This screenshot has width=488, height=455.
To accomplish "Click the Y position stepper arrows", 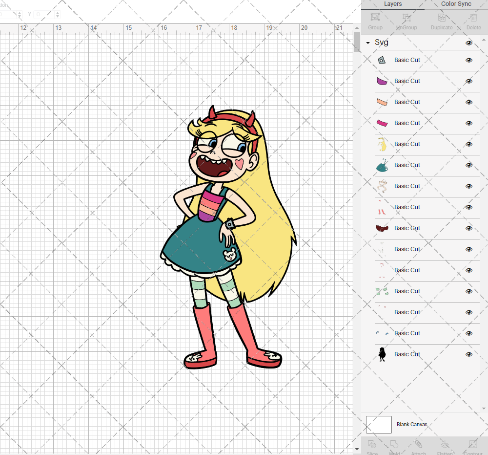I will (58, 14).
